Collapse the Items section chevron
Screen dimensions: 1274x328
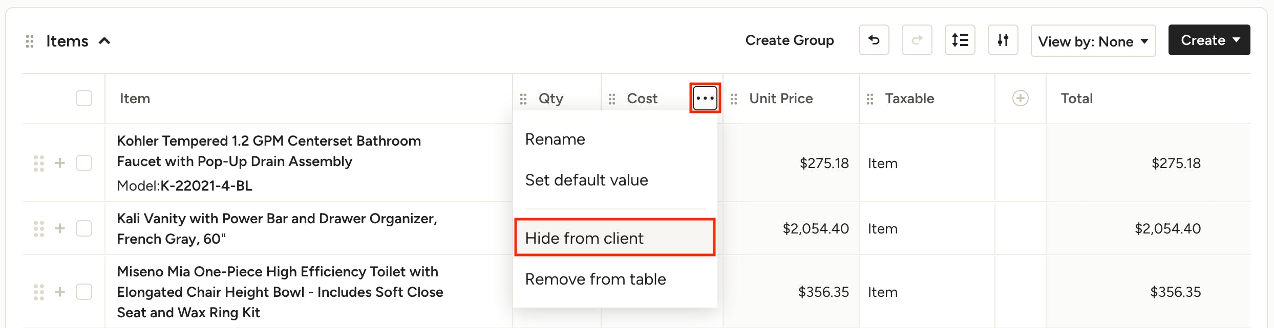(x=104, y=41)
